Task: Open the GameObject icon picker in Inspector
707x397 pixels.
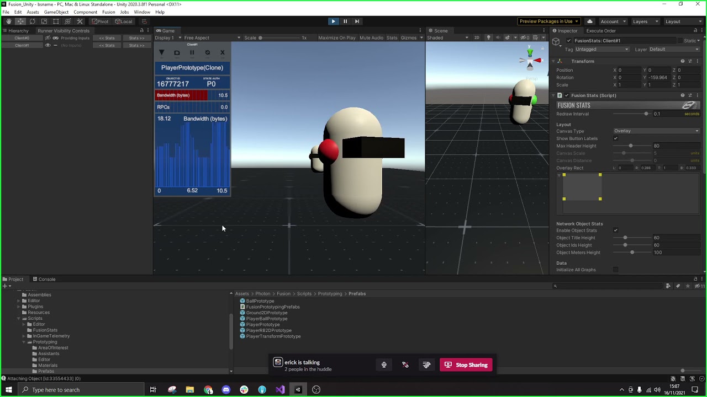Action: [x=556, y=42]
